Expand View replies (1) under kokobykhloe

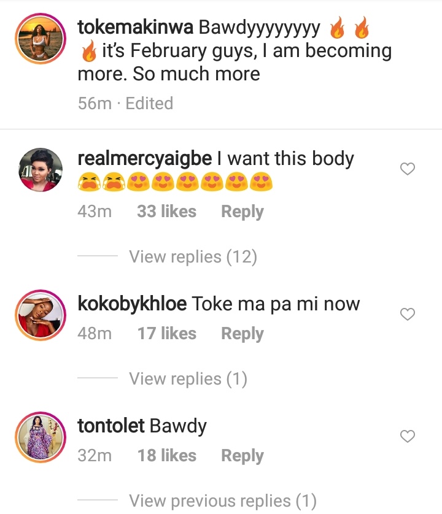click(188, 379)
